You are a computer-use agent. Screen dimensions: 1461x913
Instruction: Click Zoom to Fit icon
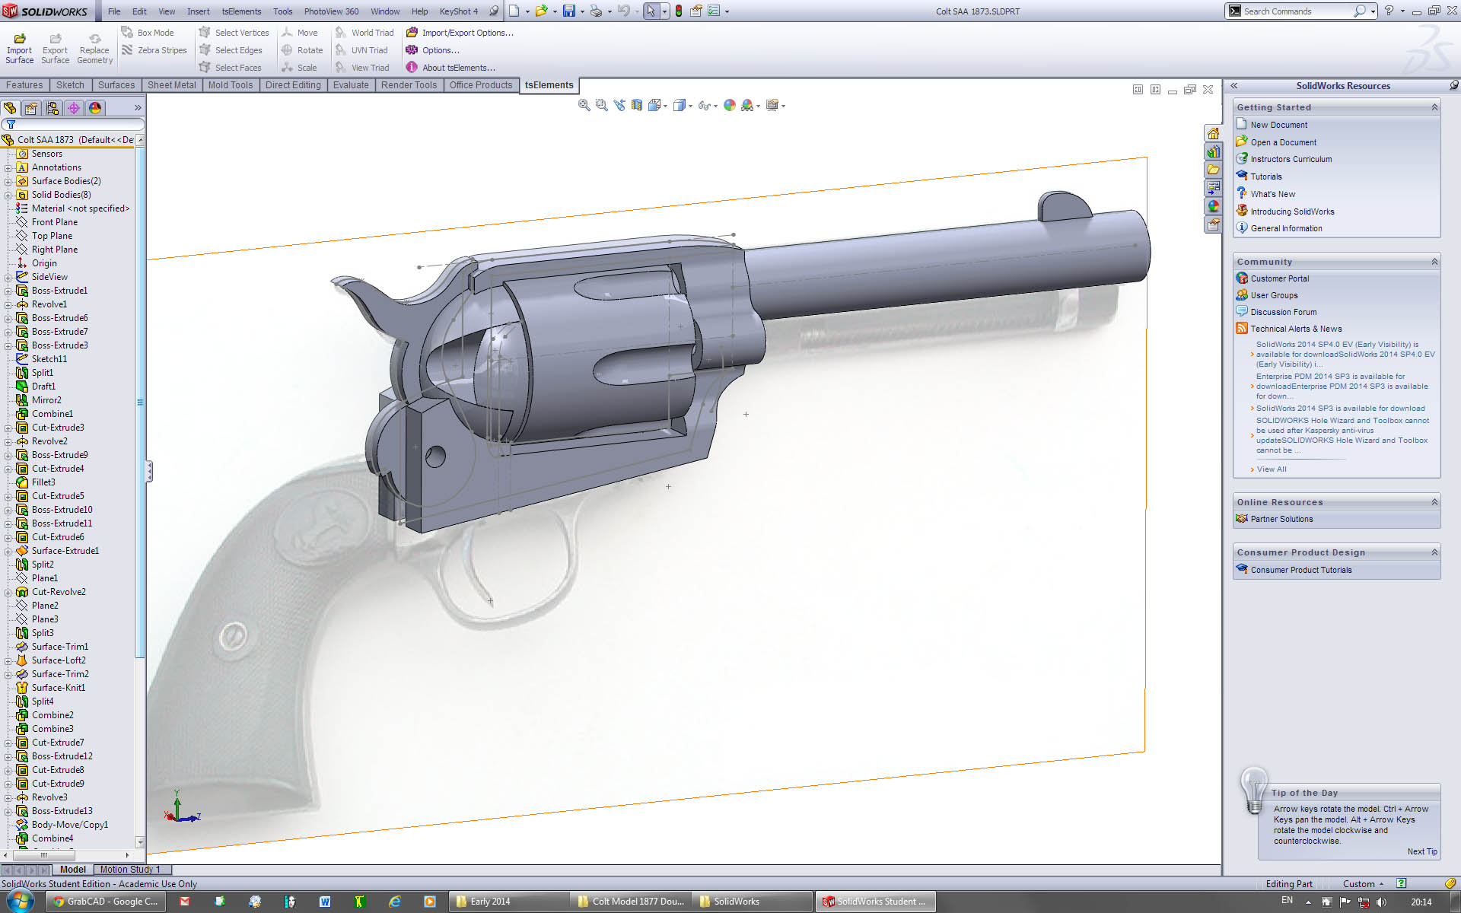[584, 106]
